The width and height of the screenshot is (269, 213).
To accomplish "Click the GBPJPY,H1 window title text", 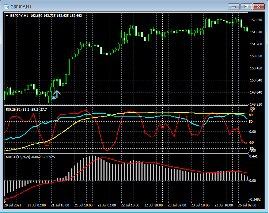I will tap(21, 7).
